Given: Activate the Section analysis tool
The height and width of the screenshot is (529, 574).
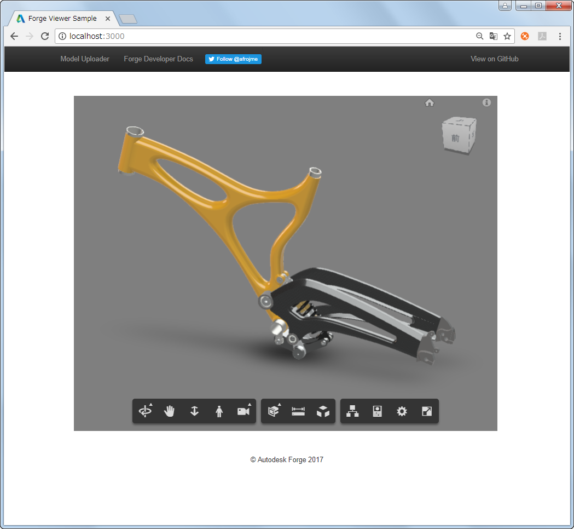Looking at the screenshot, I should [274, 411].
